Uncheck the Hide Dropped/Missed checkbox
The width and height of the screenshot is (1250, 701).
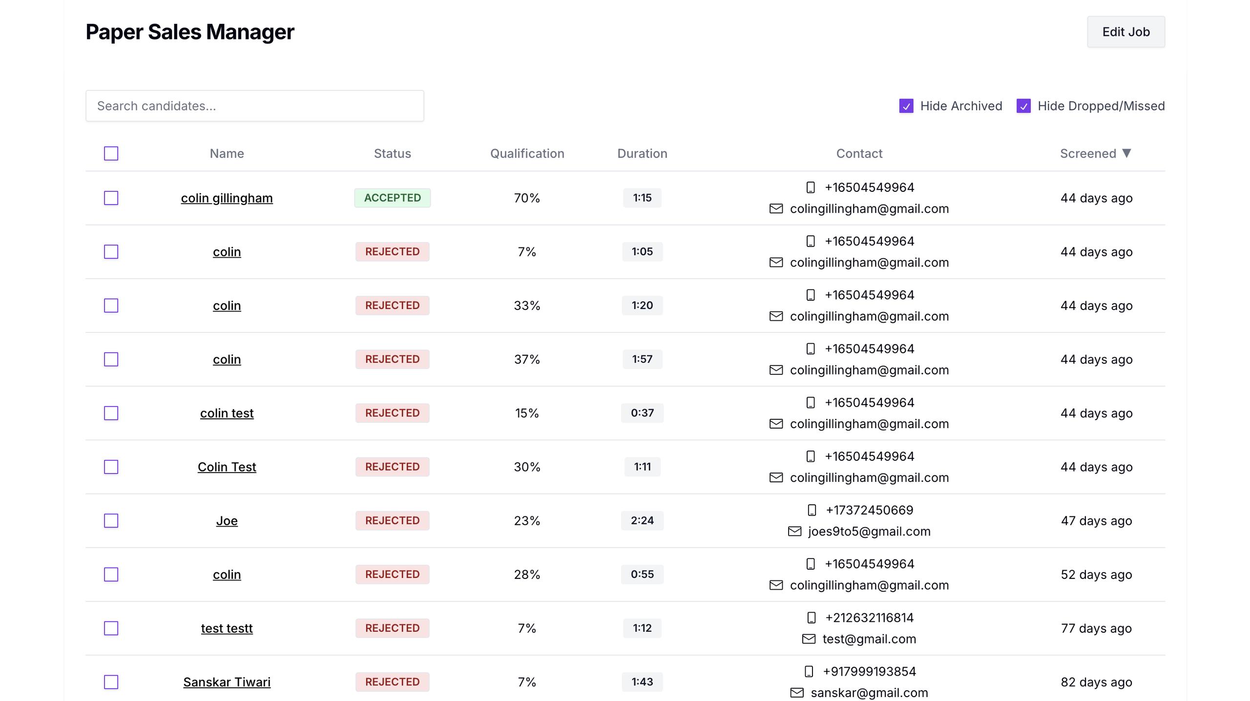click(x=1023, y=106)
